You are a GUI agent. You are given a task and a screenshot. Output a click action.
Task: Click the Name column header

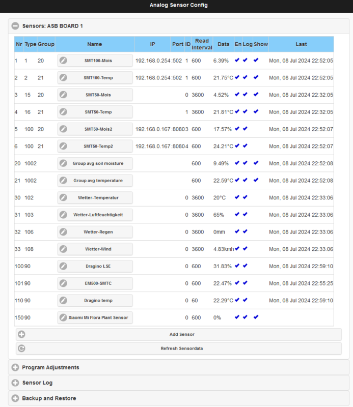pyautogui.click(x=95, y=44)
